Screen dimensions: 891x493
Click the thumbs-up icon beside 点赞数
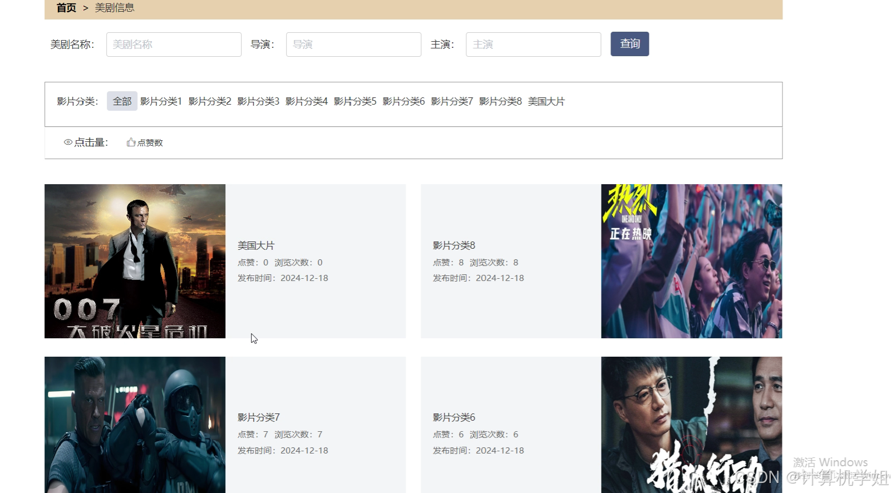click(131, 142)
